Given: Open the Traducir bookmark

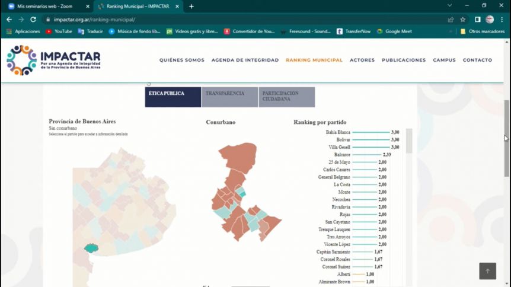Looking at the screenshot, I should click(91, 31).
